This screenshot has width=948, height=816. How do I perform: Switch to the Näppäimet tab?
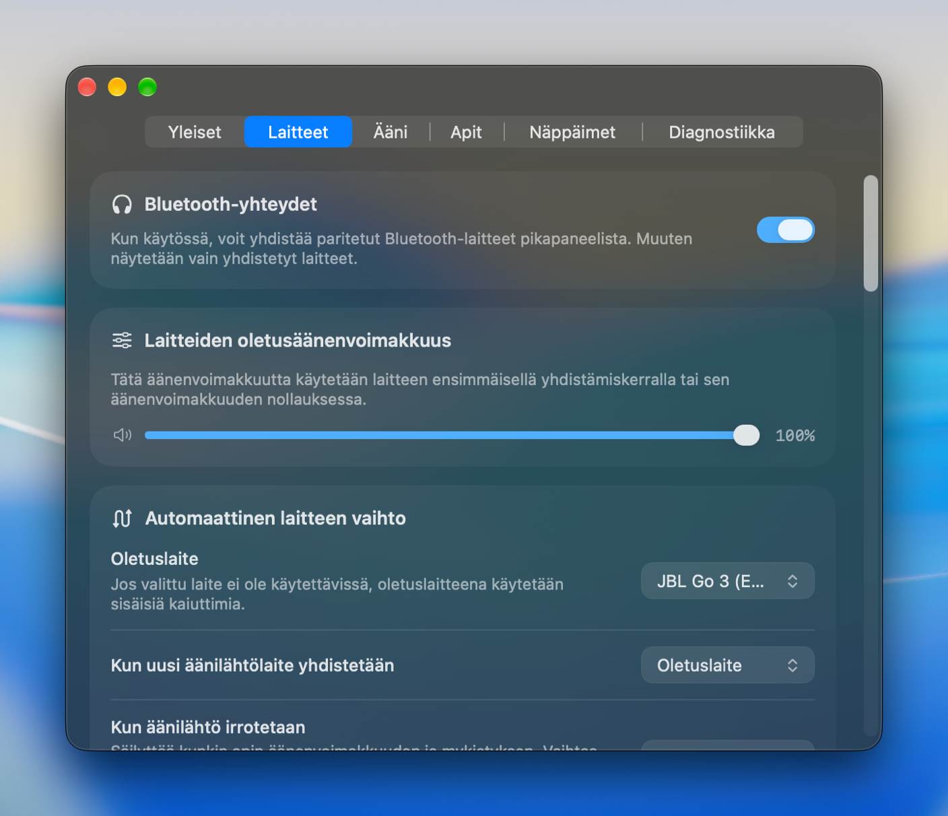click(572, 132)
